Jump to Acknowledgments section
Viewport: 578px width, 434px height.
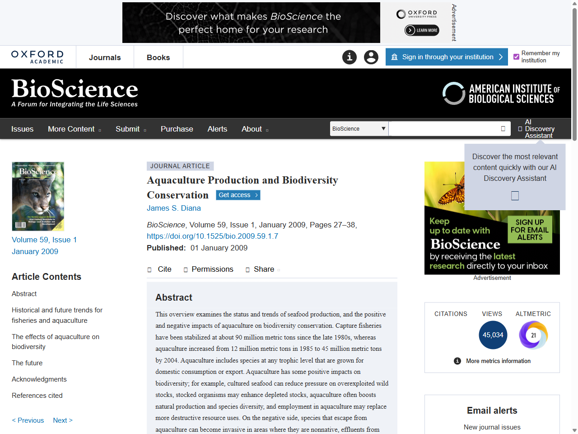coord(39,379)
